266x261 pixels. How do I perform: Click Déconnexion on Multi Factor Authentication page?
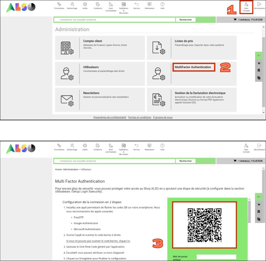[x=259, y=147]
